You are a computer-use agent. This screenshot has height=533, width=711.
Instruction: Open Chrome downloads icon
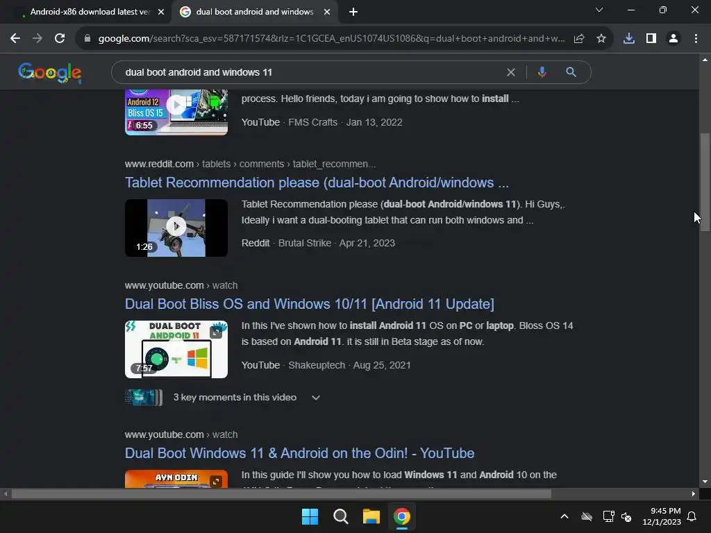629,39
